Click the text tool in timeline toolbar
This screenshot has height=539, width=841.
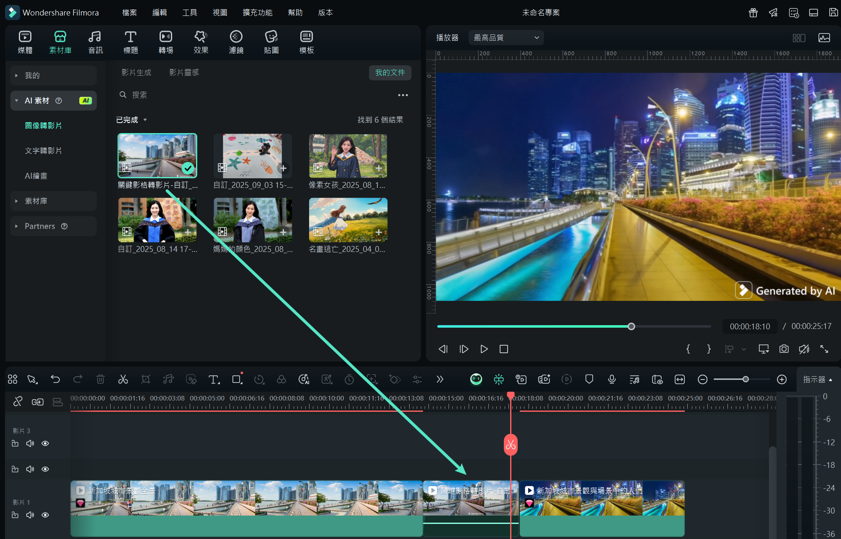pos(214,379)
